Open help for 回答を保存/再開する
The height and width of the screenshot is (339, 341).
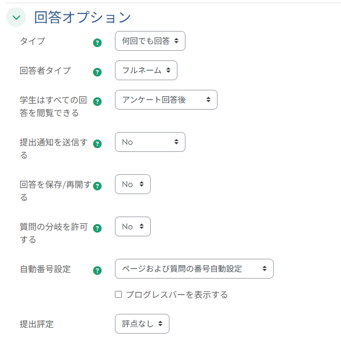tap(97, 186)
